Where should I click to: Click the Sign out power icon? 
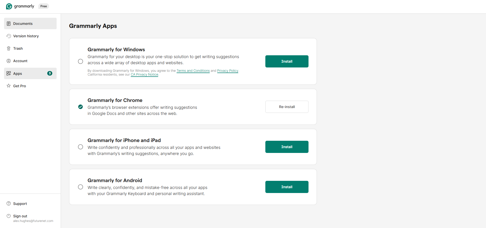9,216
